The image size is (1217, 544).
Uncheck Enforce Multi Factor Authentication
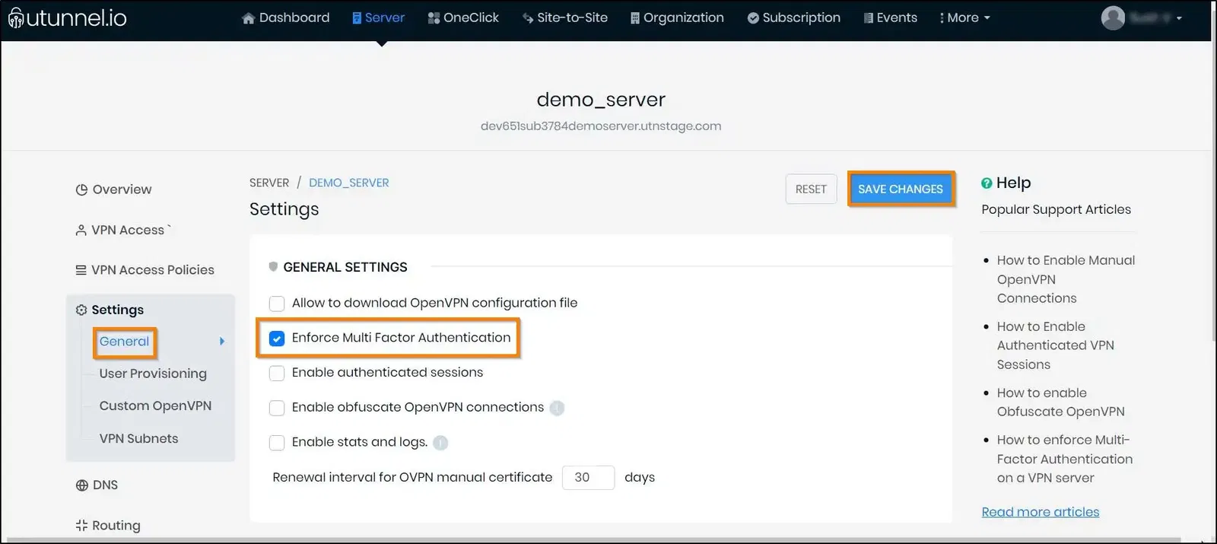pyautogui.click(x=277, y=339)
